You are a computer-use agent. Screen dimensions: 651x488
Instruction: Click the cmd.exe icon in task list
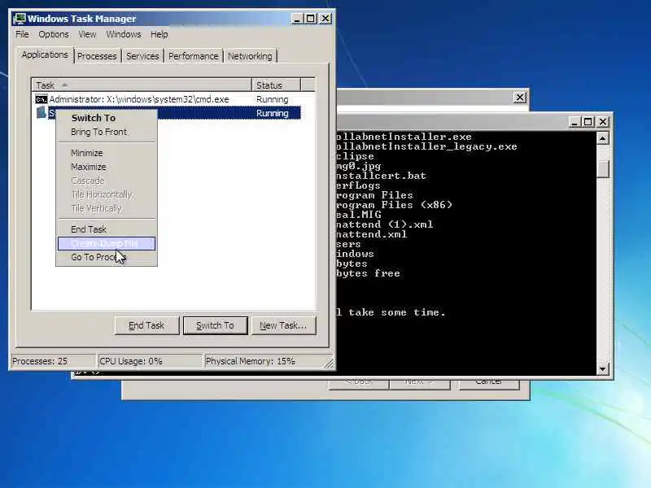click(x=42, y=99)
